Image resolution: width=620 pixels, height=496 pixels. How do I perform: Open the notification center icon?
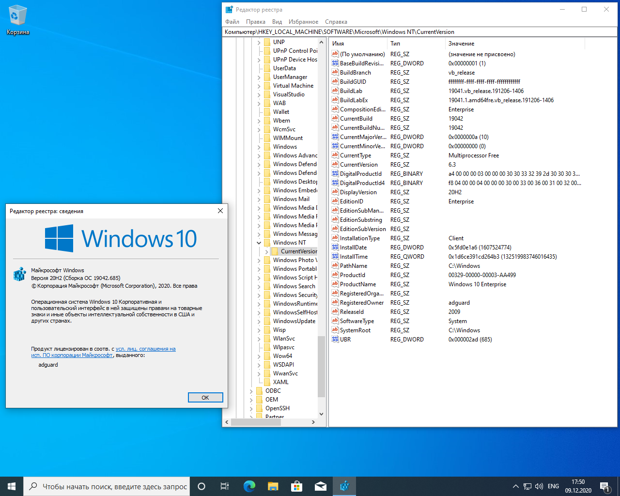click(x=604, y=486)
